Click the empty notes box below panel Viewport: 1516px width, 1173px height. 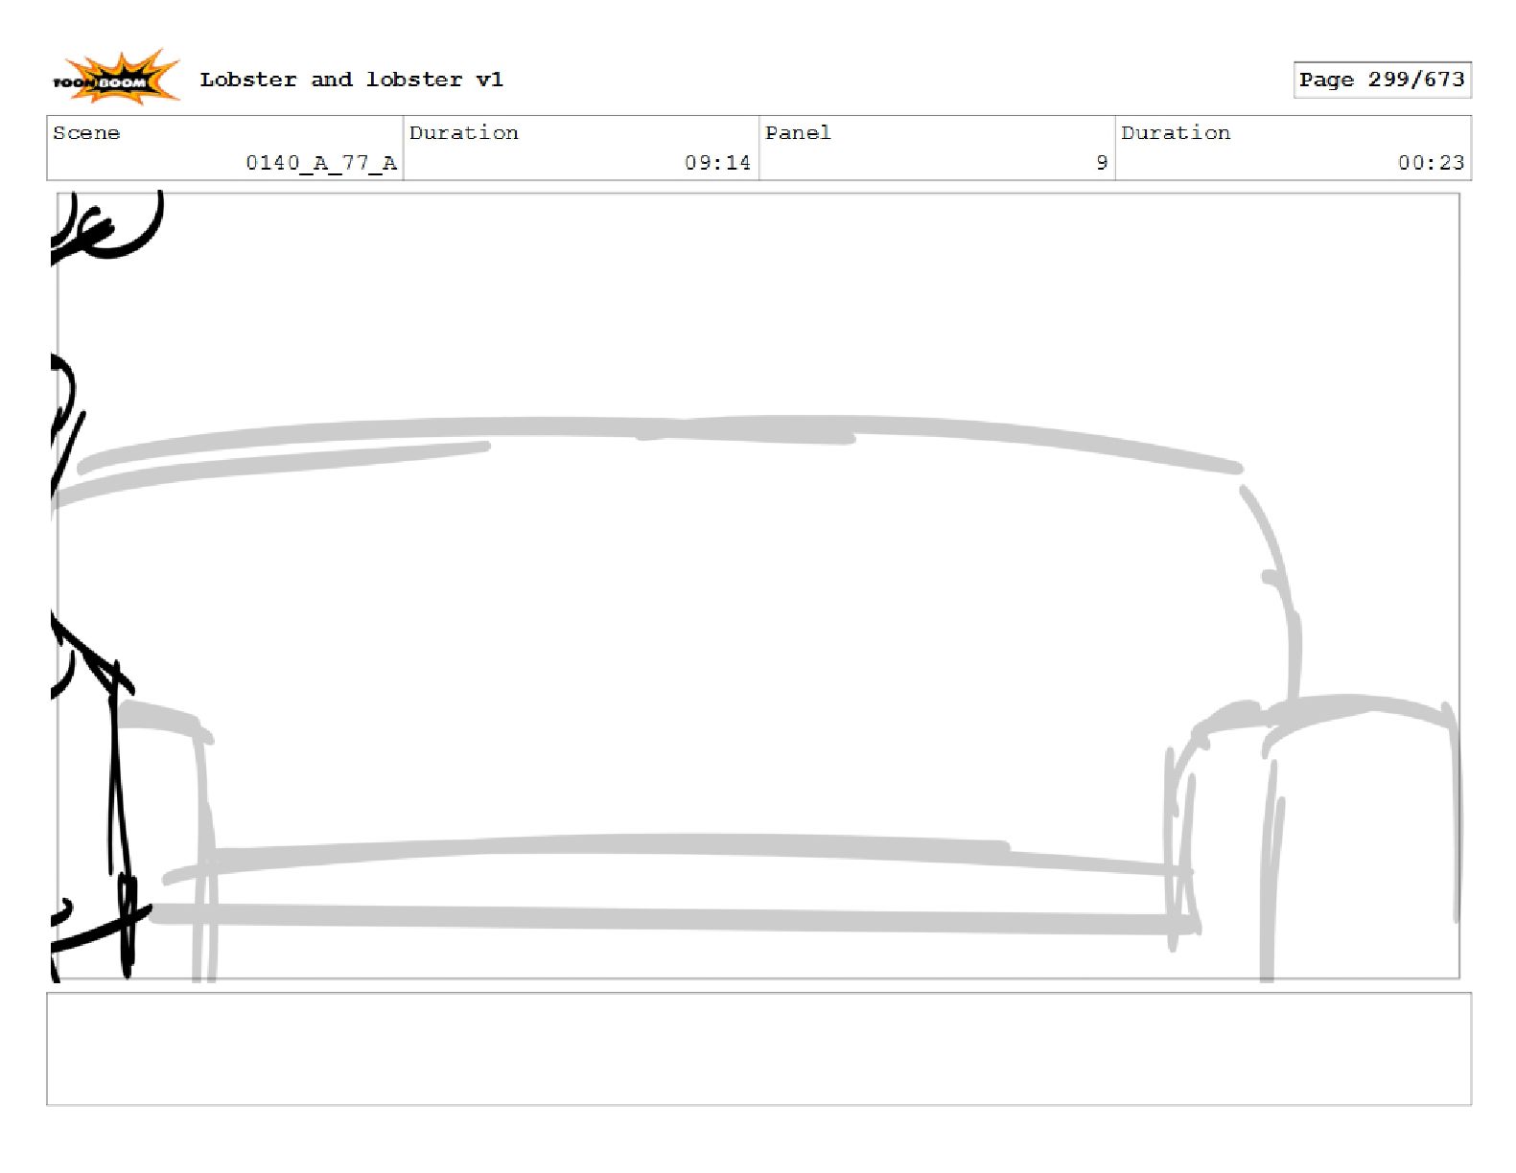758,1048
